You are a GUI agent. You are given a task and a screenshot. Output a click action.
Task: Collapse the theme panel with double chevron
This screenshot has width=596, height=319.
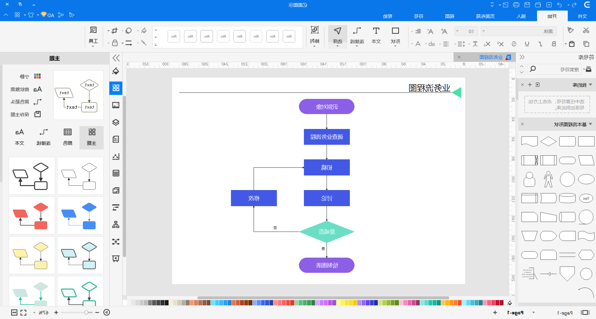tap(116, 58)
